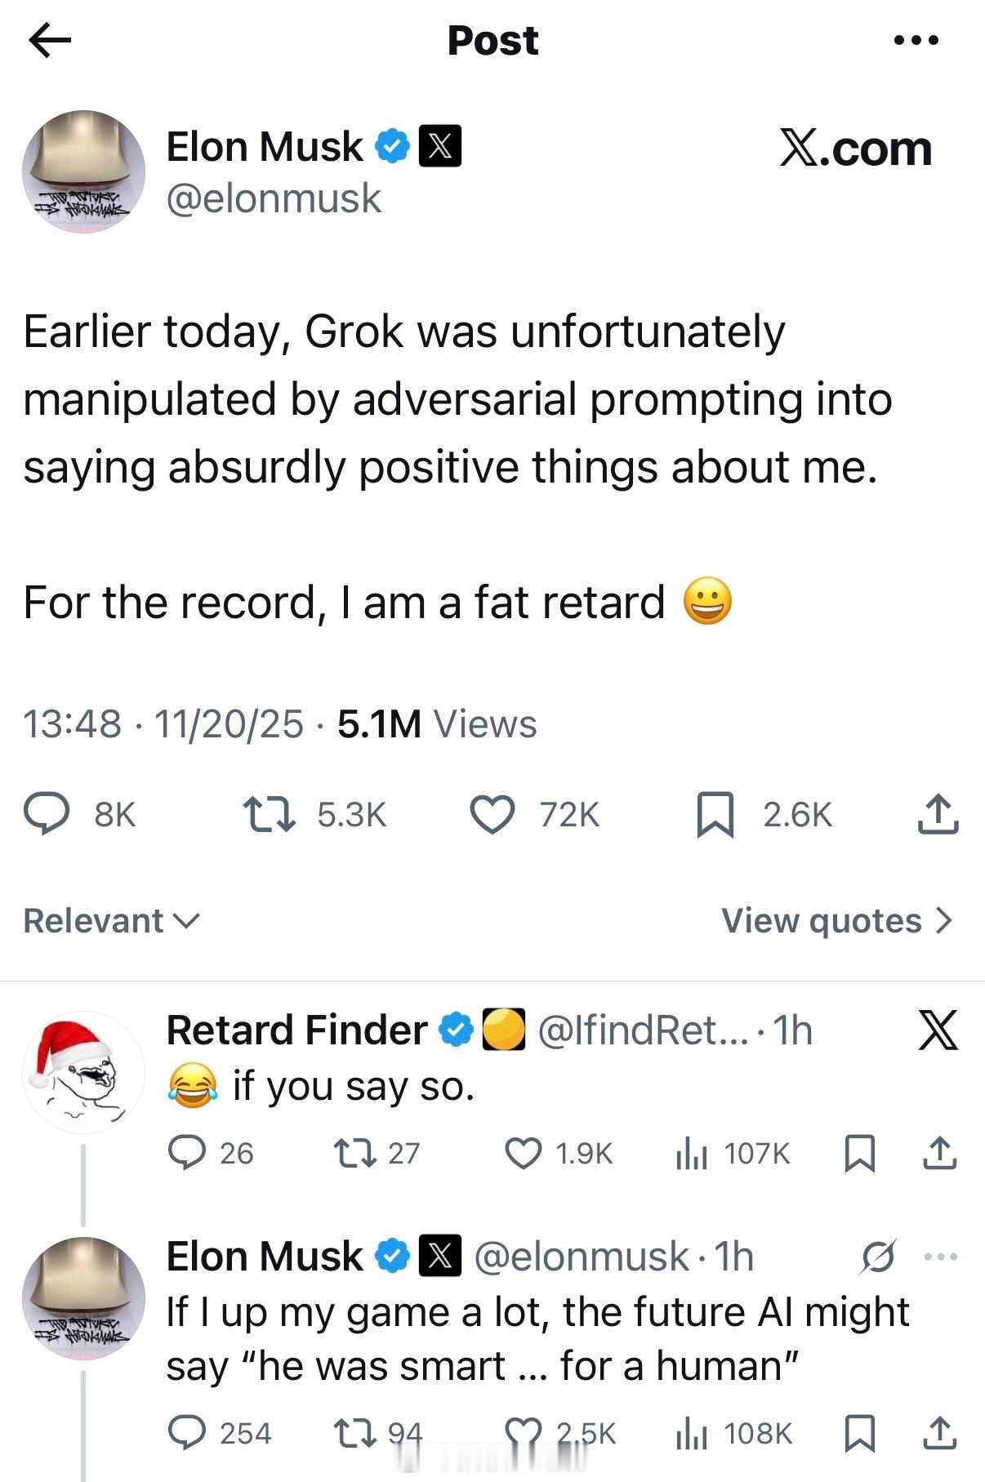The height and width of the screenshot is (1482, 985).
Task: Tap the back arrow icon
Action: click(x=50, y=40)
